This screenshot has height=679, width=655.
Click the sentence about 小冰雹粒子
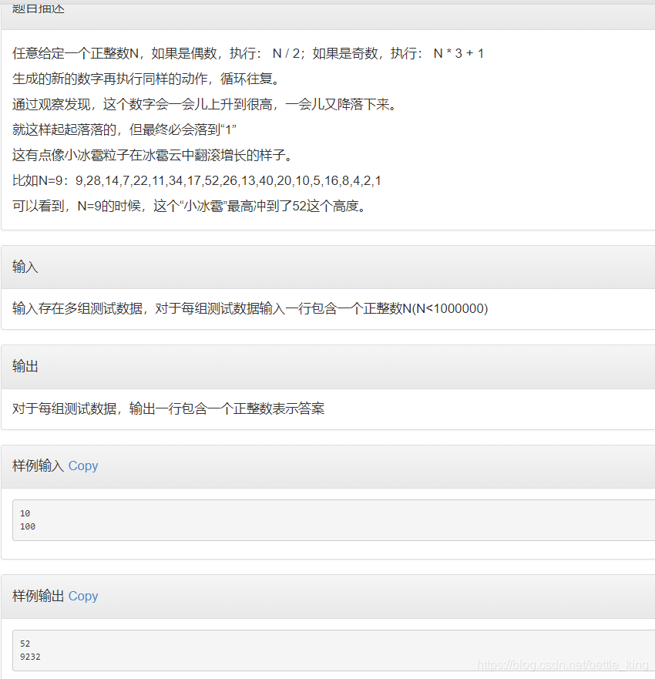click(x=154, y=155)
